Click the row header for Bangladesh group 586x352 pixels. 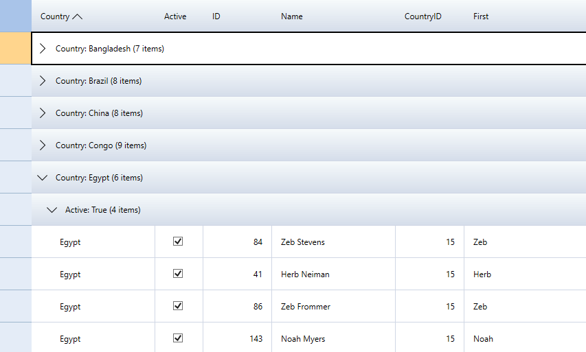[15, 49]
